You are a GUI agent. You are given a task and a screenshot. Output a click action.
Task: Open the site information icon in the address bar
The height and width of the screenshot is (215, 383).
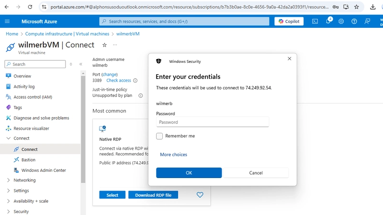click(44, 7)
